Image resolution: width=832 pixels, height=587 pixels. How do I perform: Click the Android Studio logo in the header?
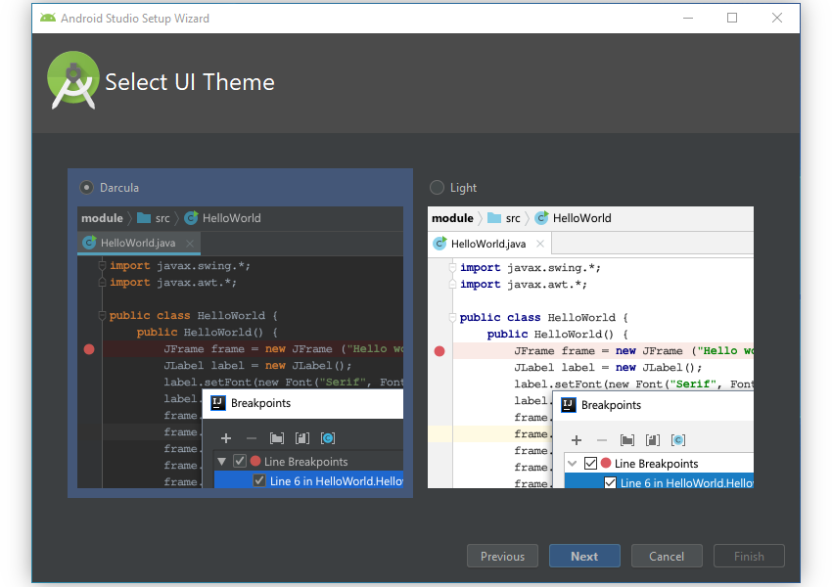click(x=73, y=80)
